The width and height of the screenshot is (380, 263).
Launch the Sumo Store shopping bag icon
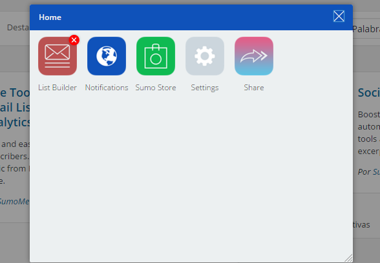click(156, 56)
